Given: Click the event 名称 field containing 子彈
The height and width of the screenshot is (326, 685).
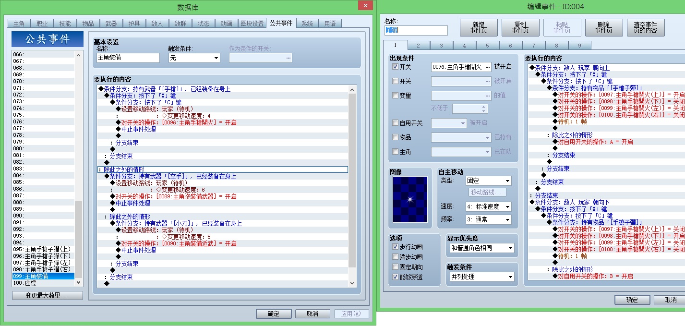Looking at the screenshot, I should [x=416, y=30].
